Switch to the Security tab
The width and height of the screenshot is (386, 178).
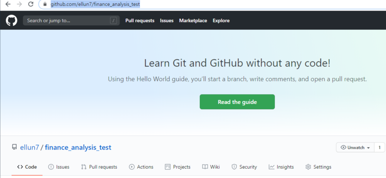244,167
